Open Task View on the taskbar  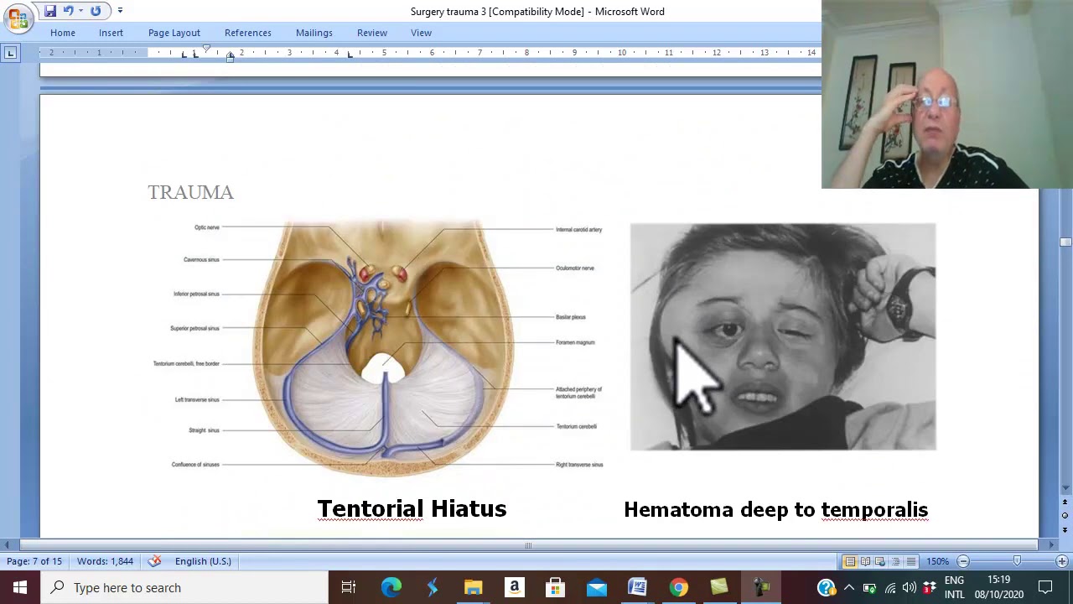tap(349, 587)
